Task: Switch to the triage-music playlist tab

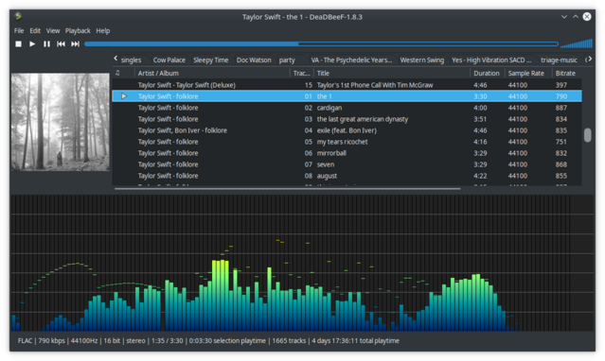Action: [x=560, y=60]
